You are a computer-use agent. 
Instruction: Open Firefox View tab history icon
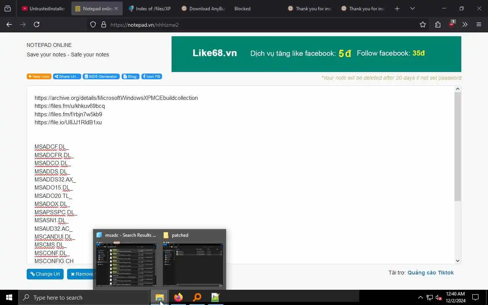point(8,8)
